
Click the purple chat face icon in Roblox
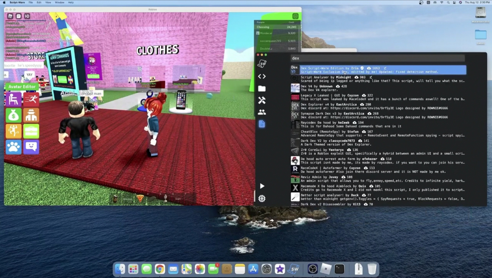pyautogui.click(x=31, y=147)
